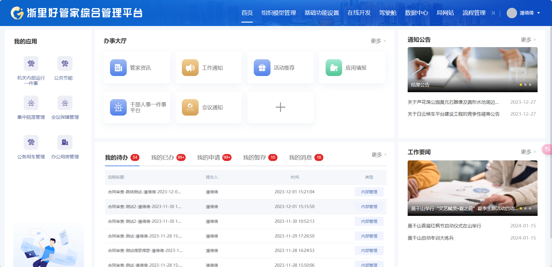Expand the 潘倩倩 user dropdown
Screen dimensions: 552x267
[x=538, y=13]
